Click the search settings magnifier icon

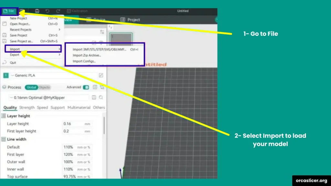[101, 98]
